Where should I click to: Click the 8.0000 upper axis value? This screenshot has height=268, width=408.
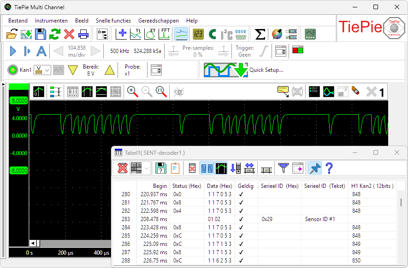(x=18, y=100)
